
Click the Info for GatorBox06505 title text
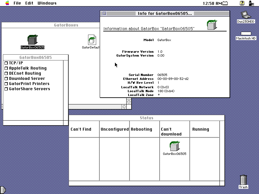click(x=165, y=13)
